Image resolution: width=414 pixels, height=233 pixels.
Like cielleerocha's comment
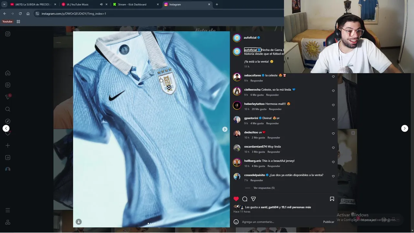tap(333, 91)
